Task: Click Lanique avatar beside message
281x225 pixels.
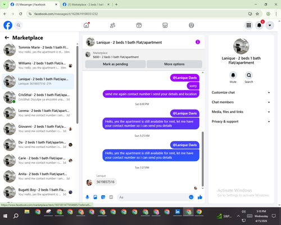Action: click(89, 182)
